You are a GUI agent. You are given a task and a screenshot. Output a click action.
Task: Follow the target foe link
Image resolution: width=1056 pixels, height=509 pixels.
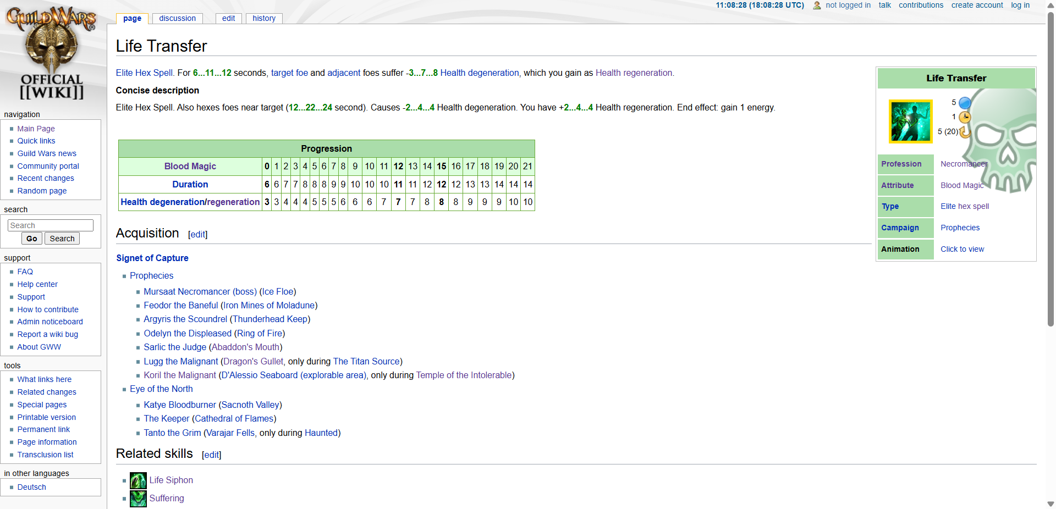289,73
